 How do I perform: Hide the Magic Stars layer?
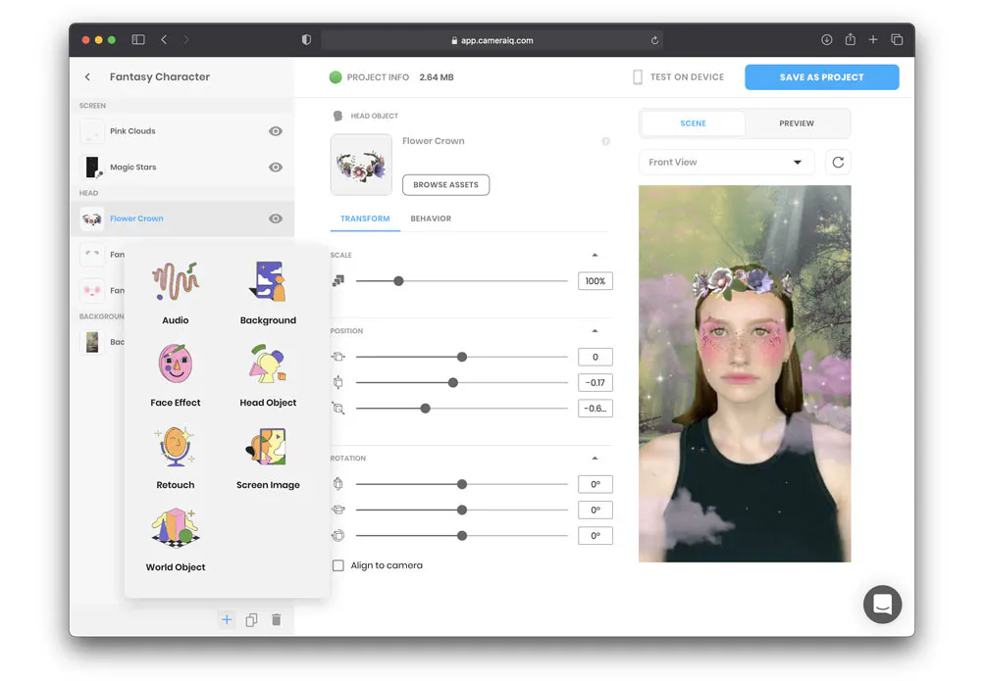pyautogui.click(x=276, y=168)
